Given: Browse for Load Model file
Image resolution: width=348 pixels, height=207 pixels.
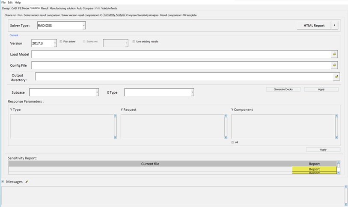Looking at the screenshot, I should (335, 54).
